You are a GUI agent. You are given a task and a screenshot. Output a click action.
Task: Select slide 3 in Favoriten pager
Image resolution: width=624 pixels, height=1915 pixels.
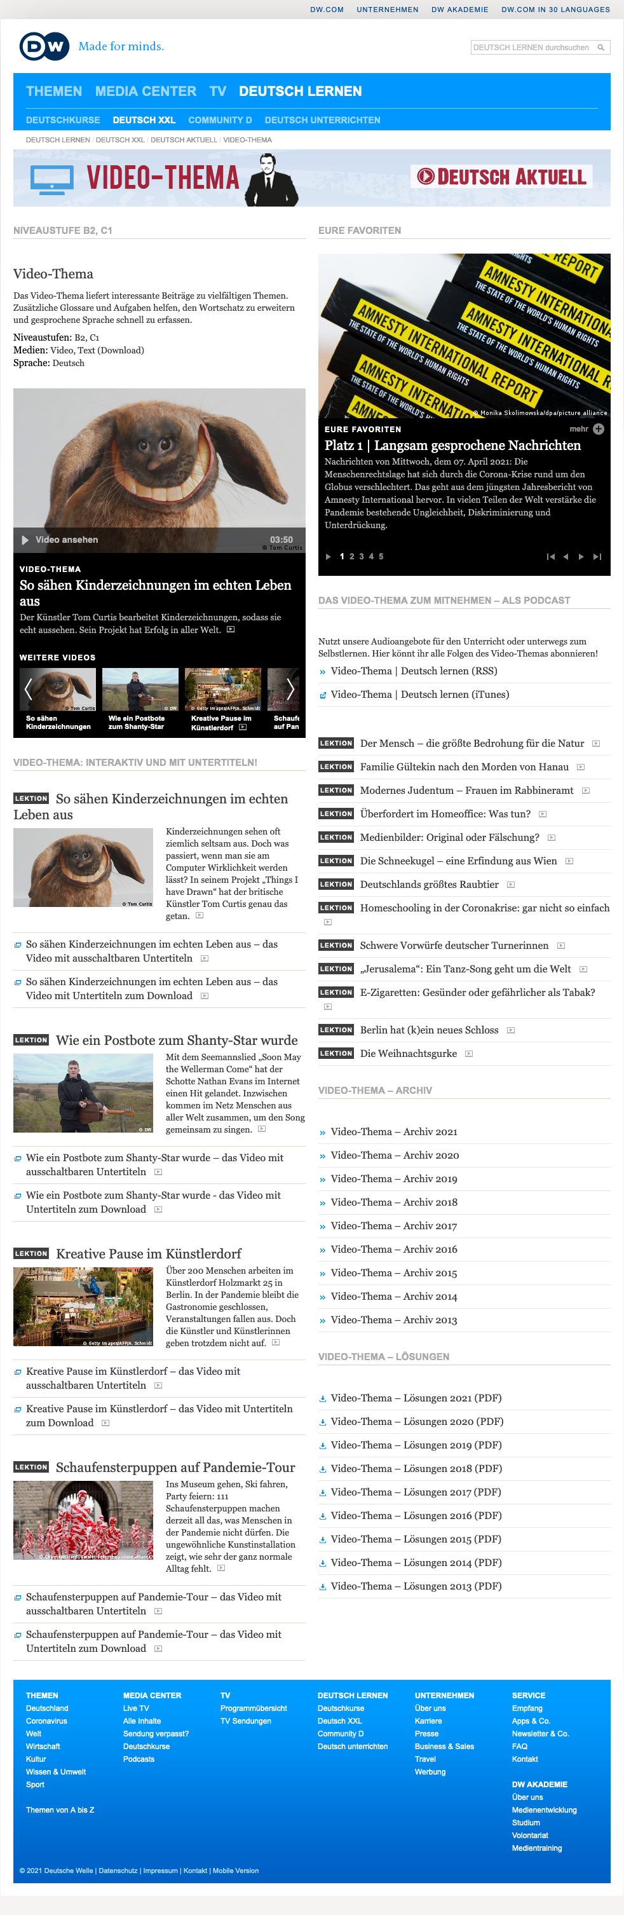click(x=361, y=556)
